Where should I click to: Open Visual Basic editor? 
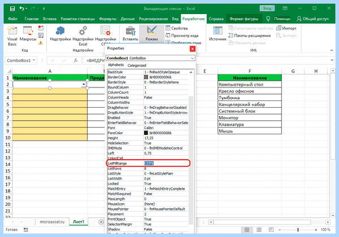coord(12,36)
